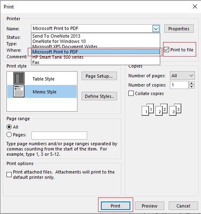This screenshot has height=214, width=201.
Task: Pick Fax from the printer list
Action: 96,62
